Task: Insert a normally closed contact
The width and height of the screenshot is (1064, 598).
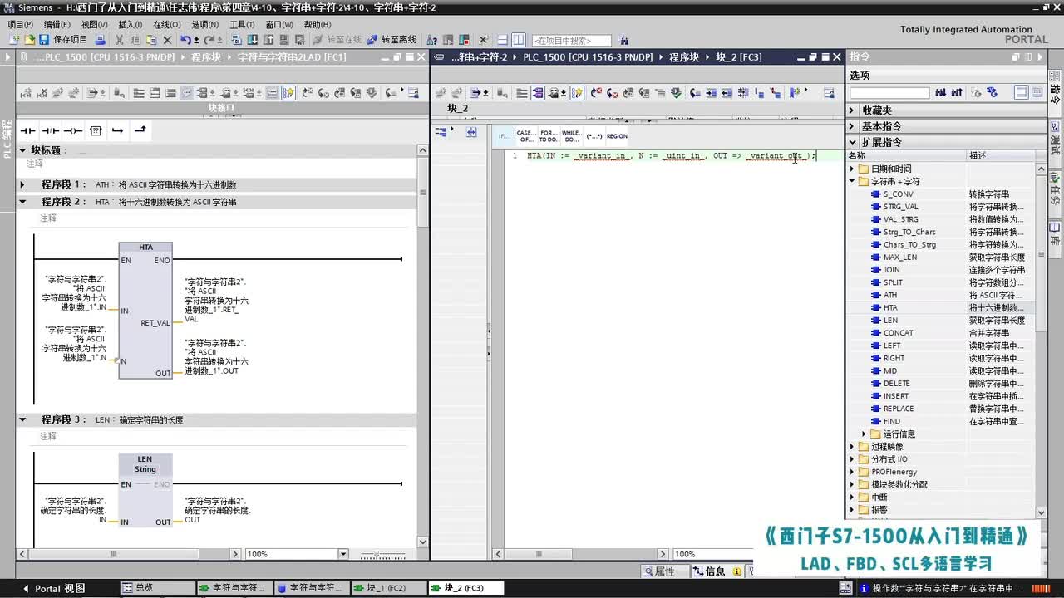Action: pyautogui.click(x=51, y=130)
